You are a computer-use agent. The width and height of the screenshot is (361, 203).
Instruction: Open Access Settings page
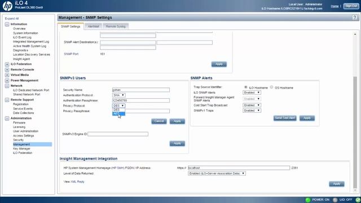click(x=23, y=136)
